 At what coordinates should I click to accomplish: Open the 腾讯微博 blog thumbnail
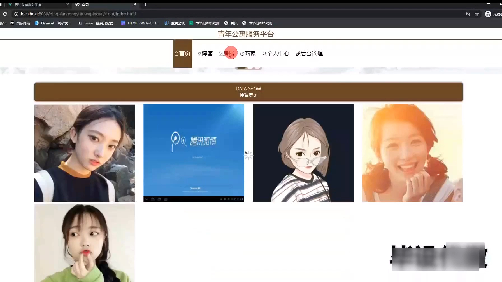pyautogui.click(x=194, y=153)
